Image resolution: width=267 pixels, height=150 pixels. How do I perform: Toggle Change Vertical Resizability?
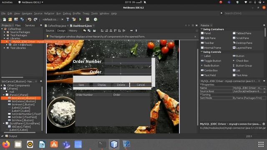coord(136,30)
